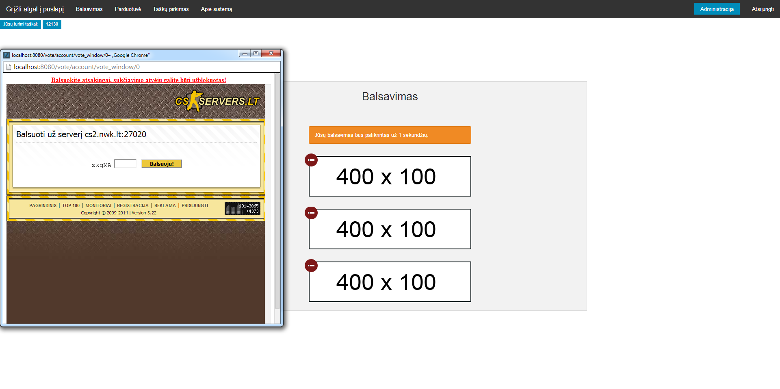780x389 pixels.
Task: Open the Parduotuvė menu item
Action: (128, 9)
